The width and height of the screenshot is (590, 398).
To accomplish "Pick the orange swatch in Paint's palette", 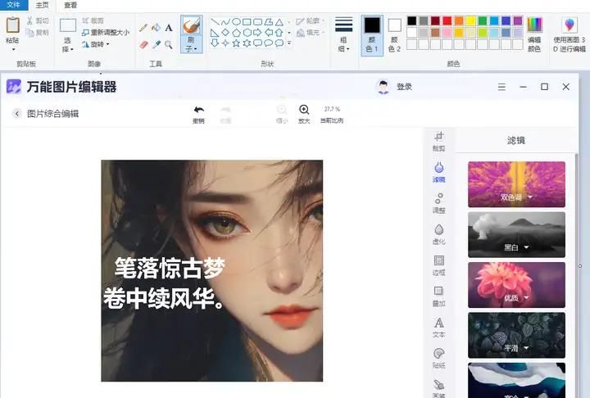I will 459,21.
